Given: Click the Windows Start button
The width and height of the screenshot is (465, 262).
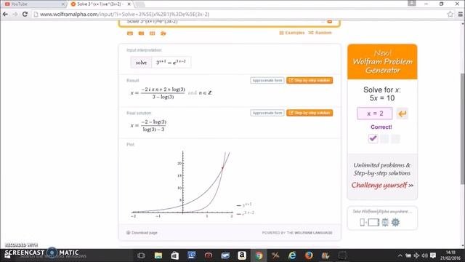Looking at the screenshot, I should click(x=7, y=255).
